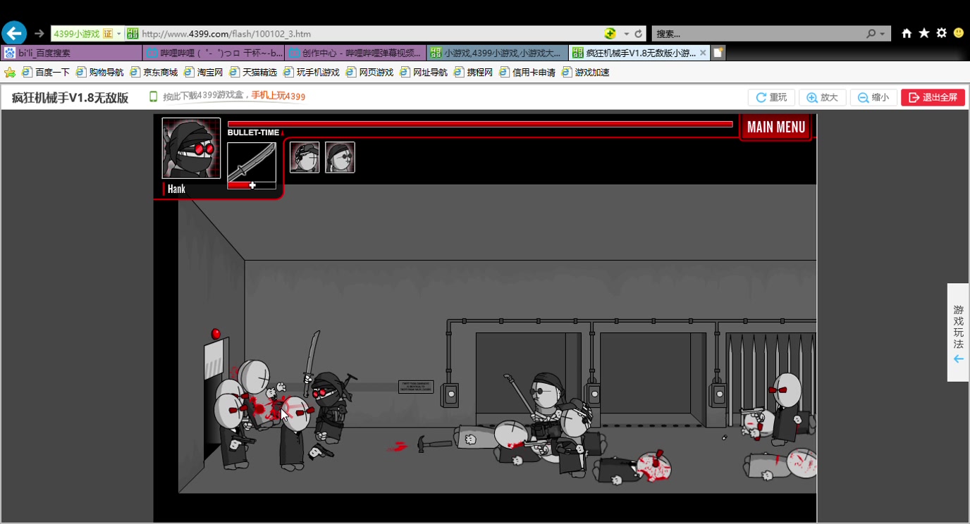Open the 网址导航 bookmark
The width and height of the screenshot is (970, 524).
click(423, 72)
